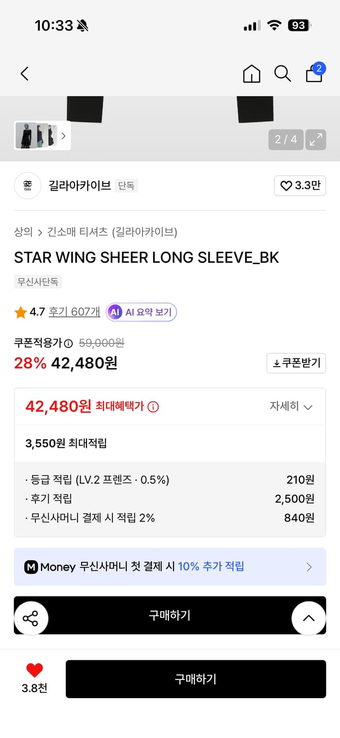Expand the Money 10% 추가 적립 banner
The image size is (340, 738).
pos(170,566)
